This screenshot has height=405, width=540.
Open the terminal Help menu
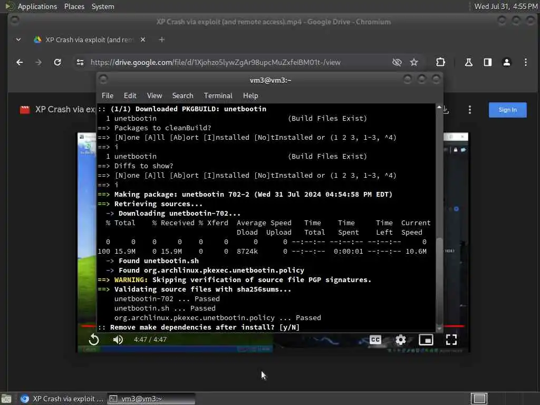click(250, 96)
